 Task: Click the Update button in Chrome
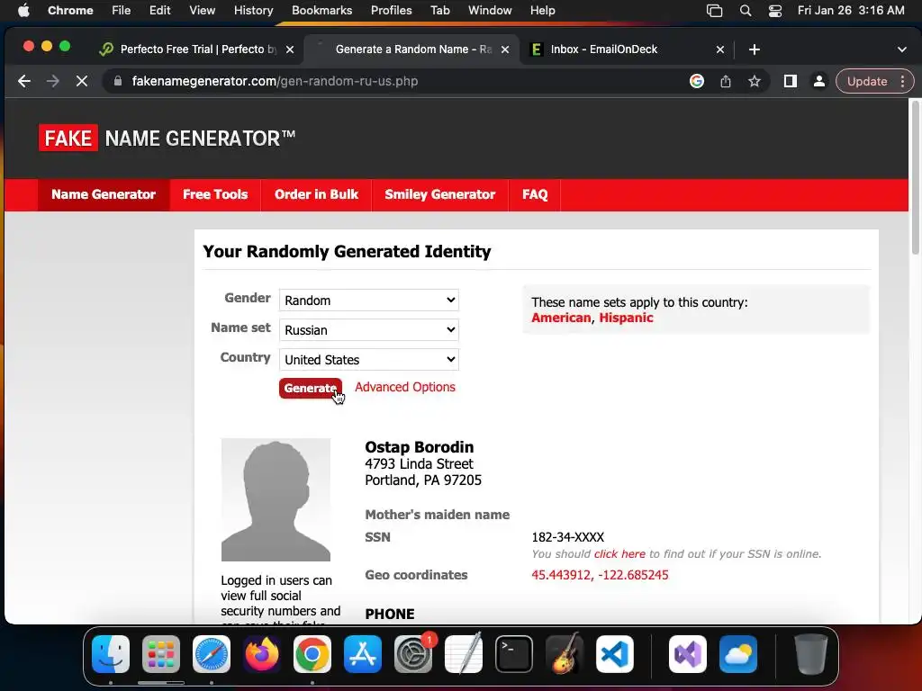pos(867,81)
